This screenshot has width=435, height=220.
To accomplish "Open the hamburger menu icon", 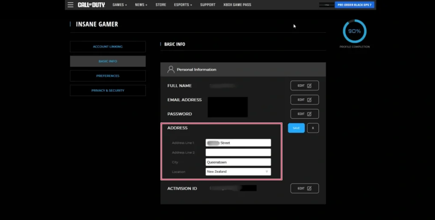I will pyautogui.click(x=71, y=5).
